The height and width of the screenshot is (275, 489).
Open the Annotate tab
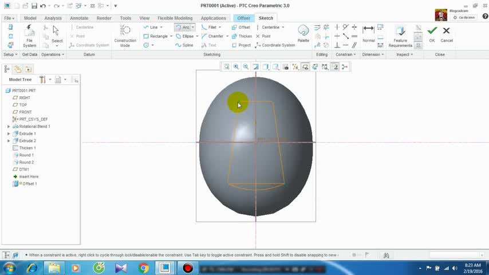(79, 18)
